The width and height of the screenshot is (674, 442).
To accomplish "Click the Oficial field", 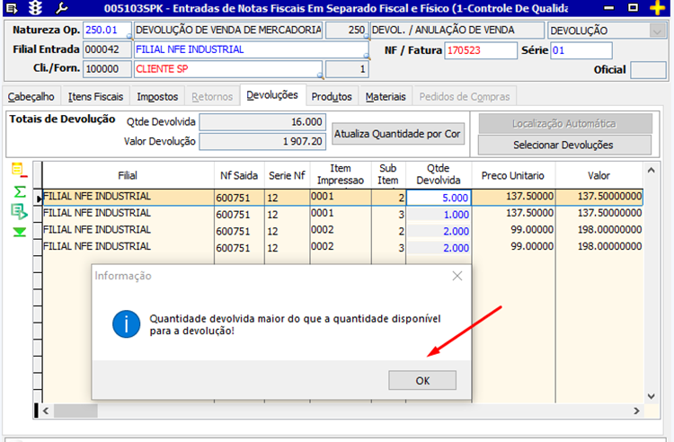I will pyautogui.click(x=648, y=70).
